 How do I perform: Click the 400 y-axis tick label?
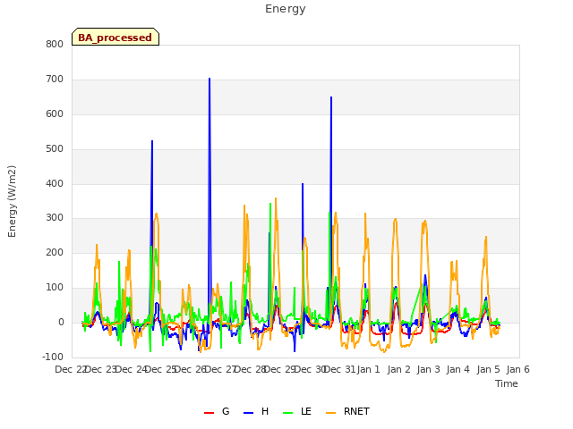[x=55, y=184]
